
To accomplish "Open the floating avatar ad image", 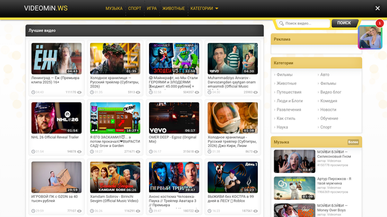I will coord(370,37).
